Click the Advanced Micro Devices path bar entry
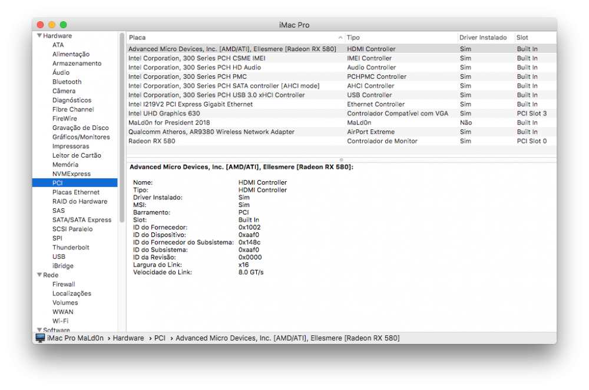Viewport: 589px width, 390px height. (x=287, y=338)
